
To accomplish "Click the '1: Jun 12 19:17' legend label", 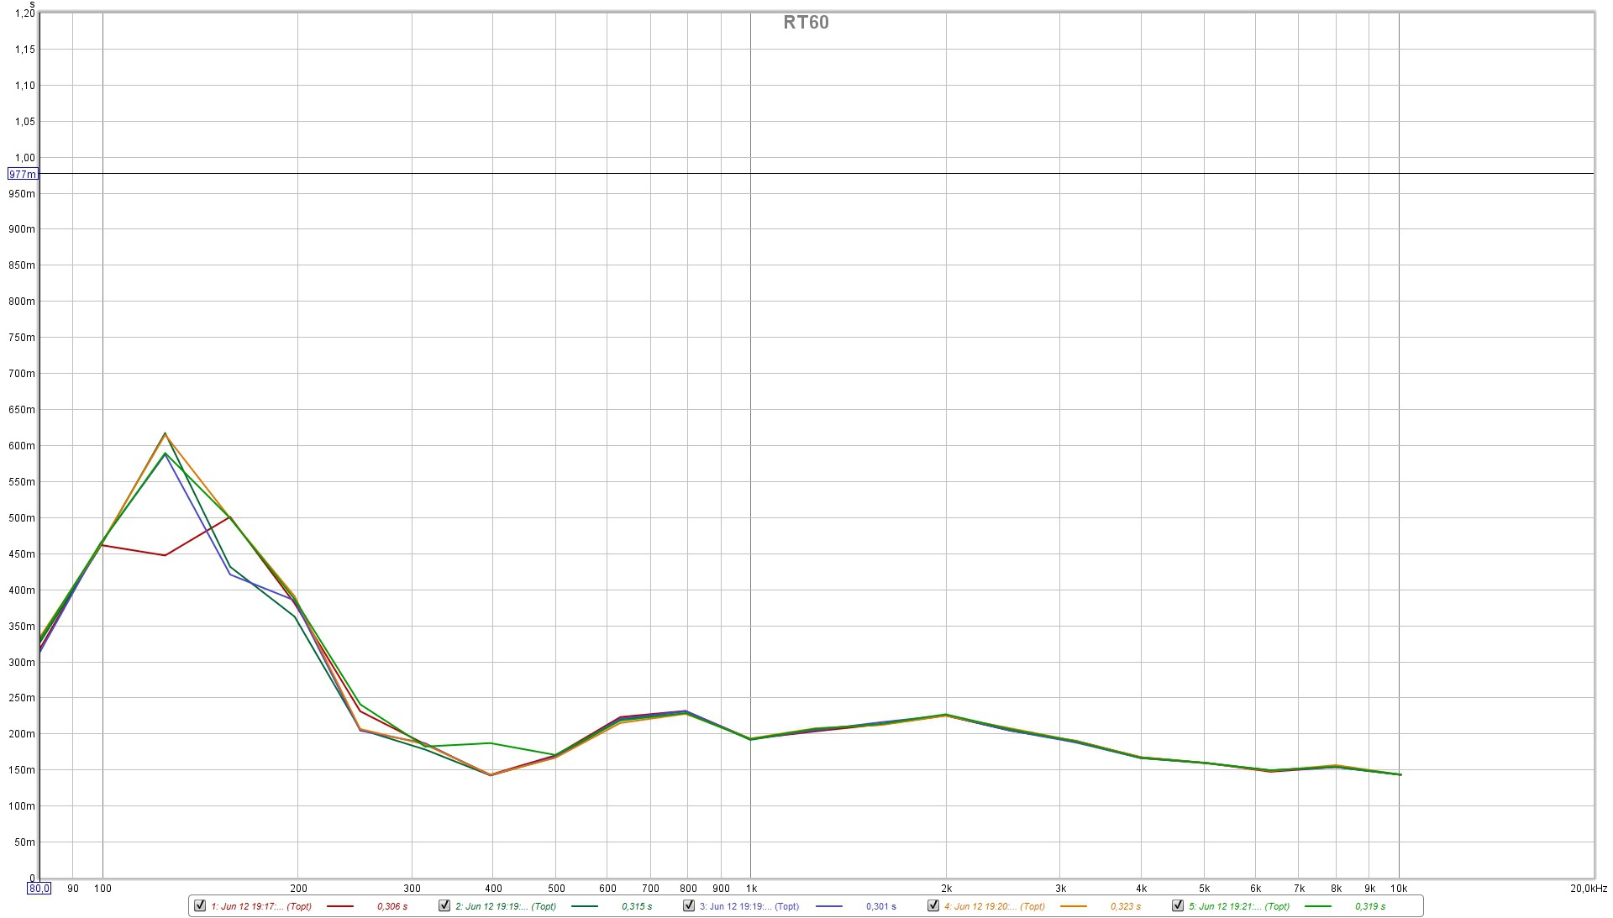I will (x=260, y=906).
